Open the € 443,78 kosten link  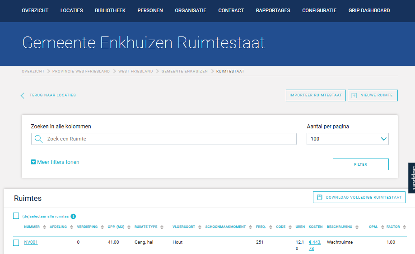(x=315, y=245)
